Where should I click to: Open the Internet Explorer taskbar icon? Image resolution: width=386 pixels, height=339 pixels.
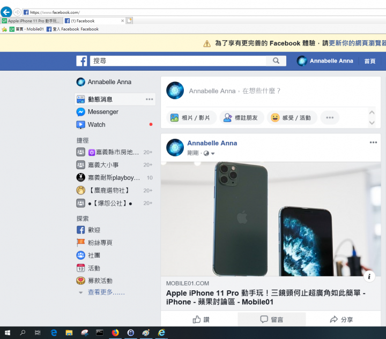[x=161, y=333]
